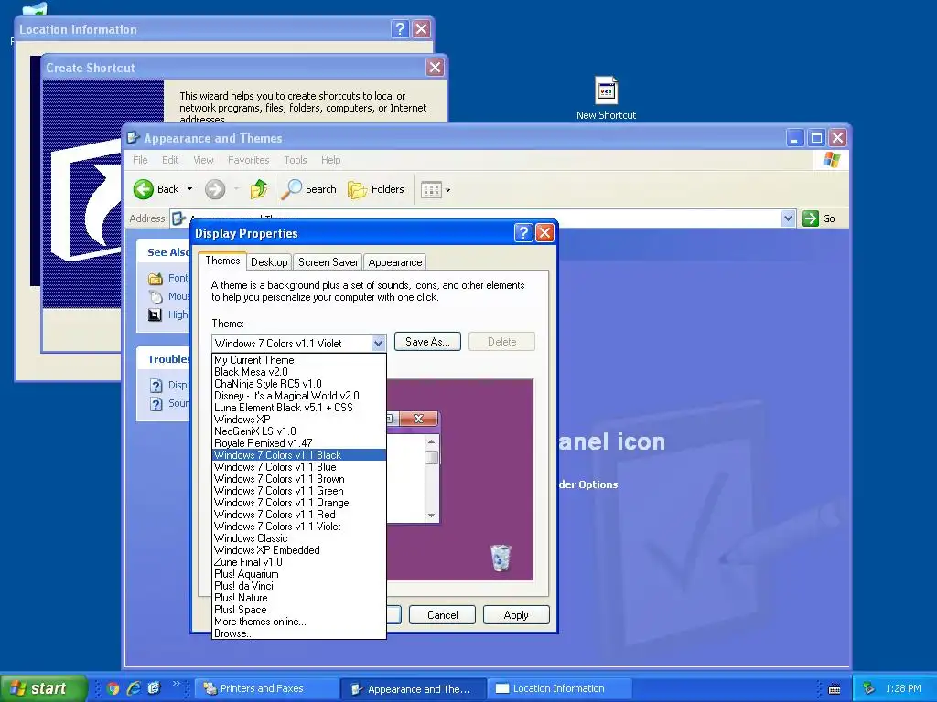Click the High Contrast icon in See Also
Screen dimensions: 937x702
click(x=156, y=314)
